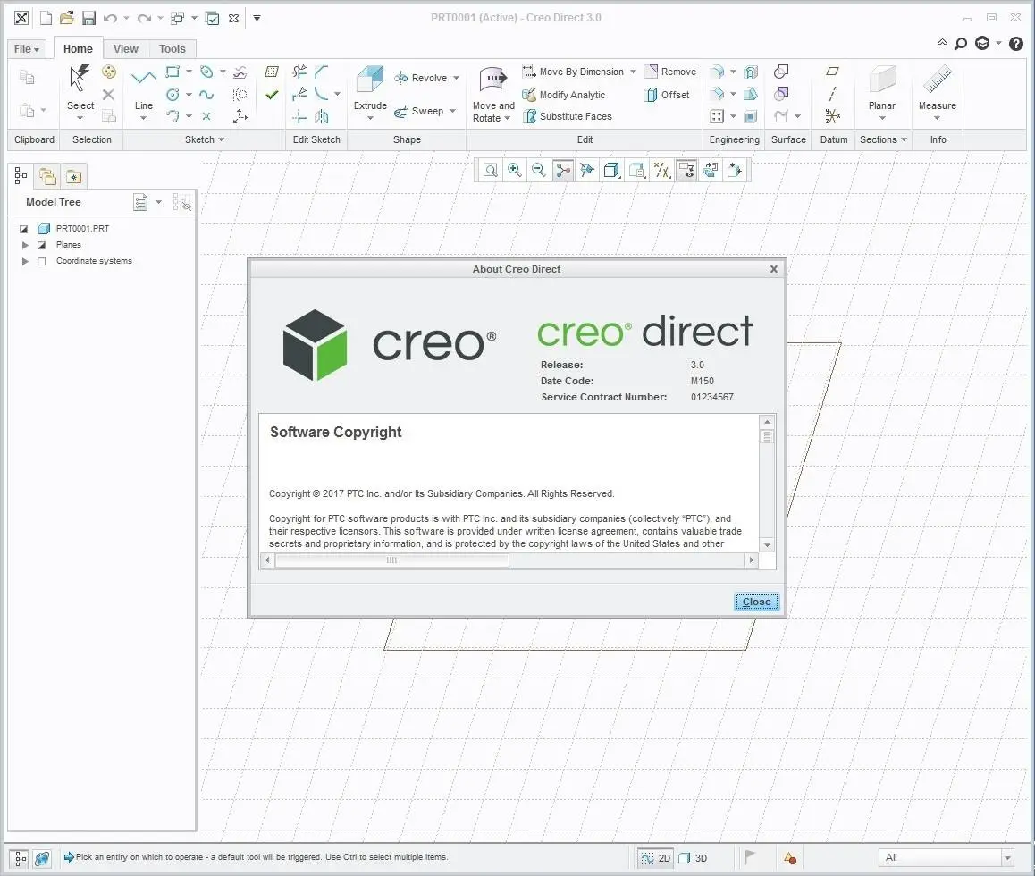Click the scroll-left arrow in copyright box

coord(267,560)
